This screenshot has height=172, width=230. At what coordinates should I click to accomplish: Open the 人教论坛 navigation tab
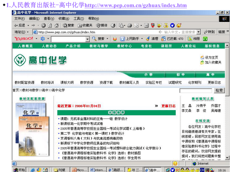coord(188,46)
